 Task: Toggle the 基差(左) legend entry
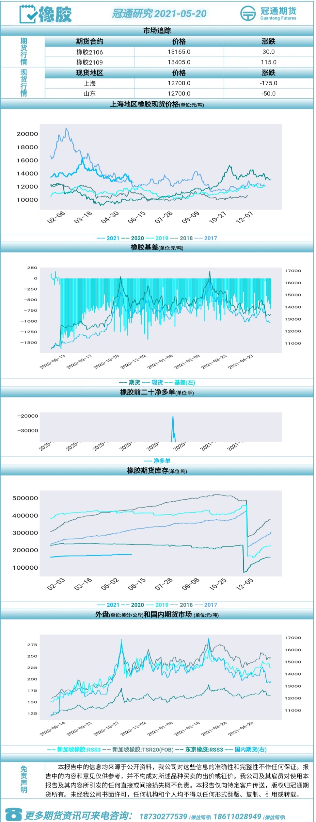[x=180, y=382]
